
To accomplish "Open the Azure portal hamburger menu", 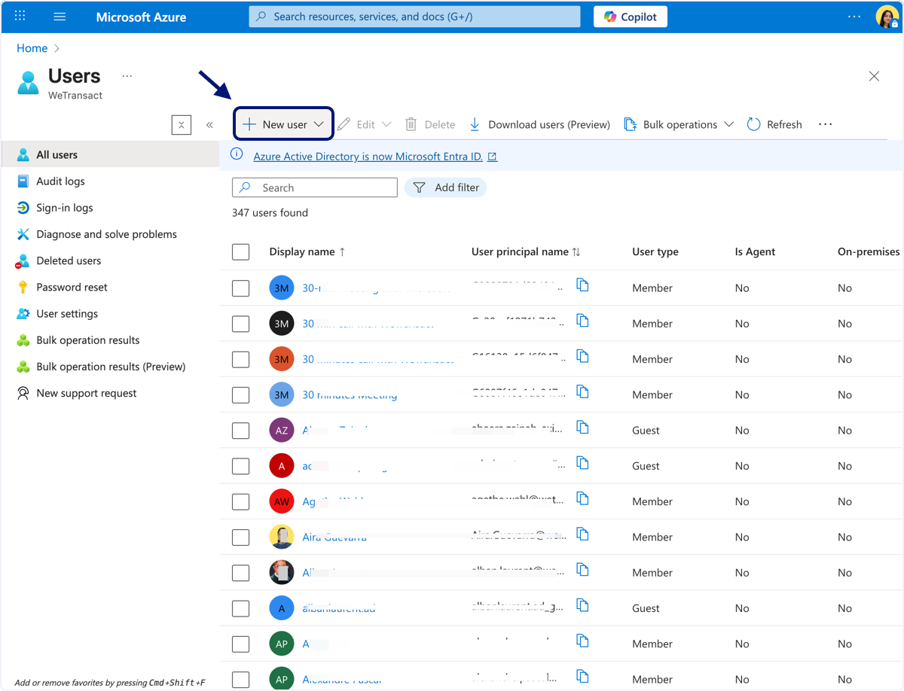I will [60, 17].
